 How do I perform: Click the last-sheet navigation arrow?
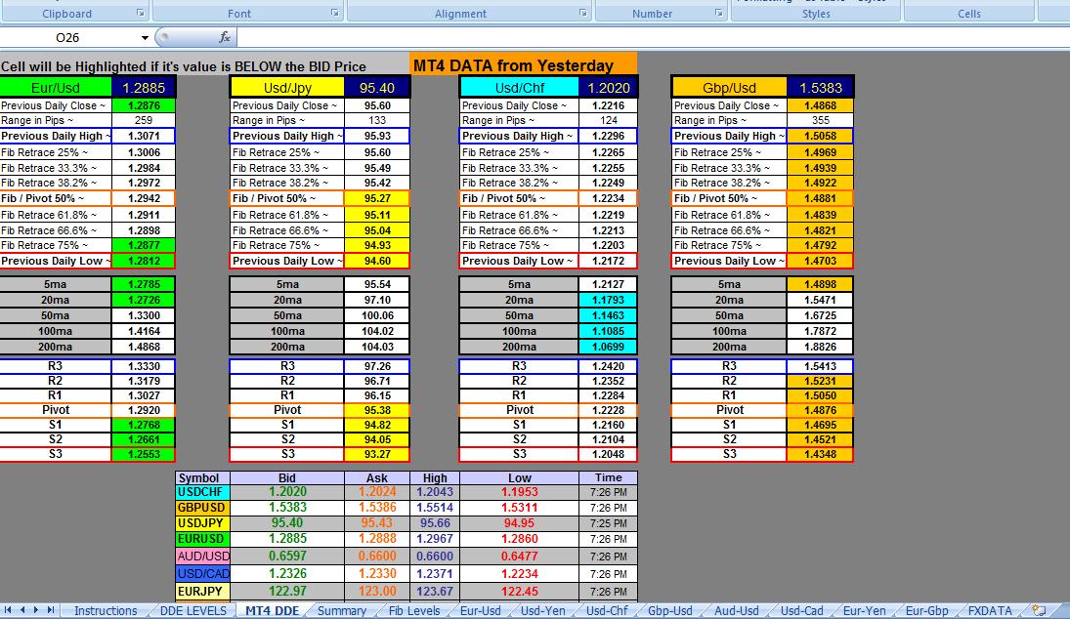49,610
